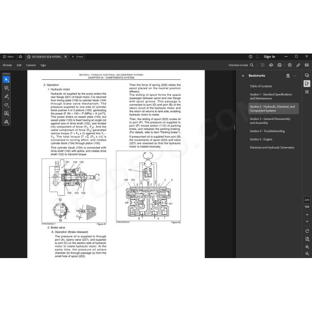Choose the add comment tool
The image size is (312, 312).
point(6,88)
